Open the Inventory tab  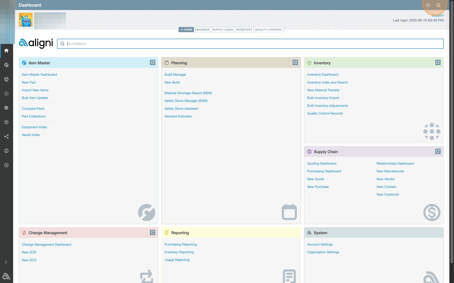[244, 30]
